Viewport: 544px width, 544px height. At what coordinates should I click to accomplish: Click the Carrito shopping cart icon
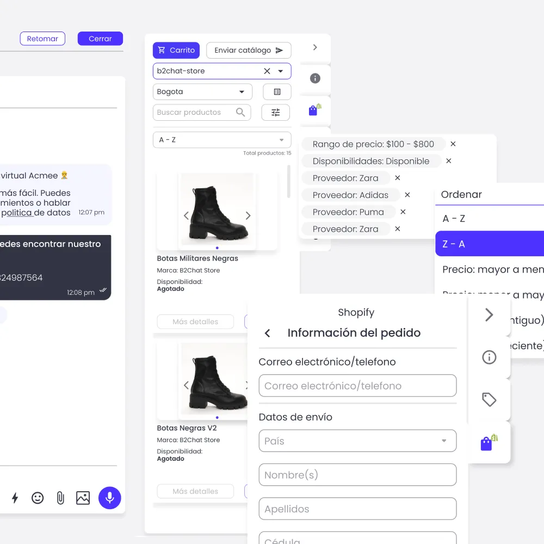pyautogui.click(x=162, y=50)
